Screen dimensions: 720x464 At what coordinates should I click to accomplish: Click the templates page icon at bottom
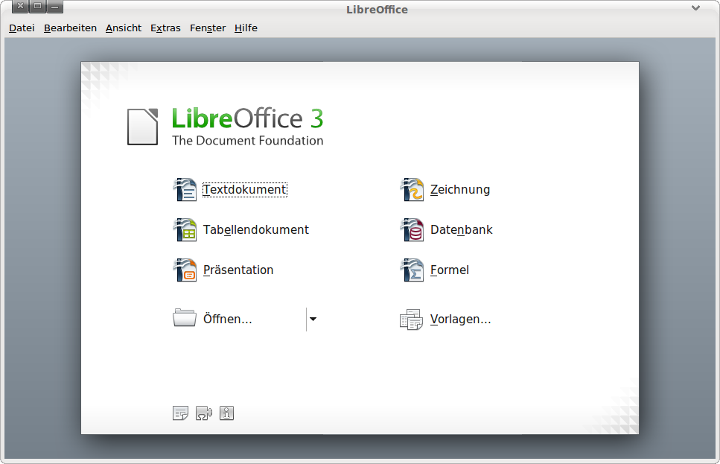coord(180,413)
